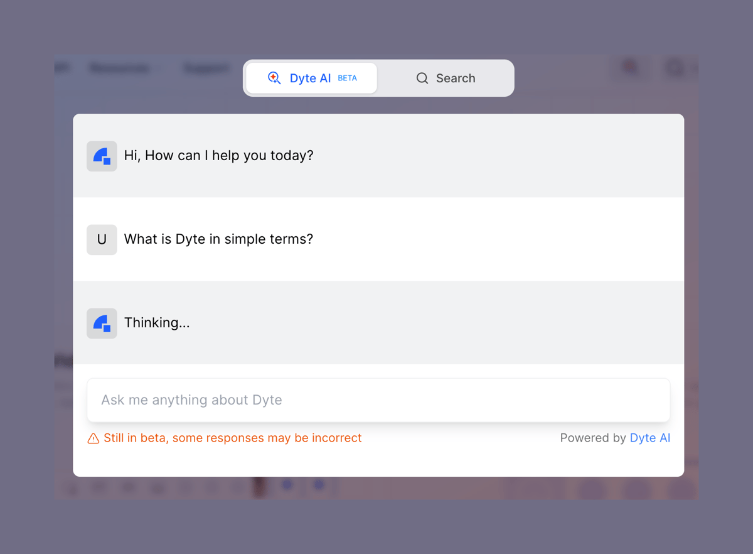Click the Dyte AI sparkle logo icon

coord(274,78)
